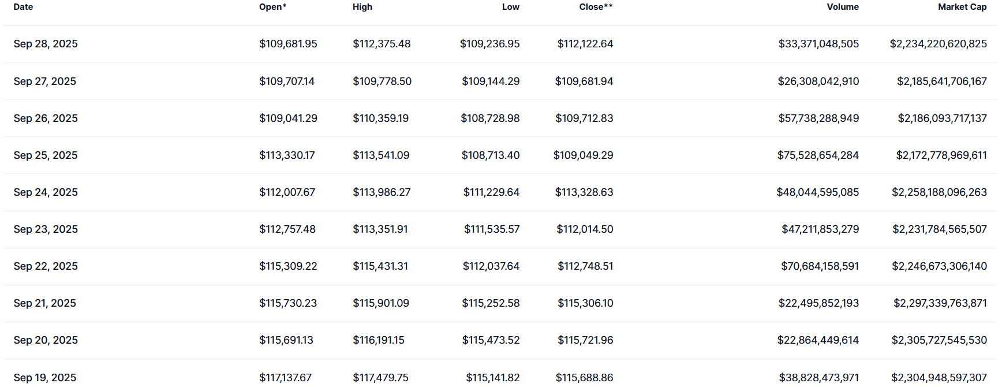
Task: Click Sep 25 high price $113,541.09
Action: [381, 155]
